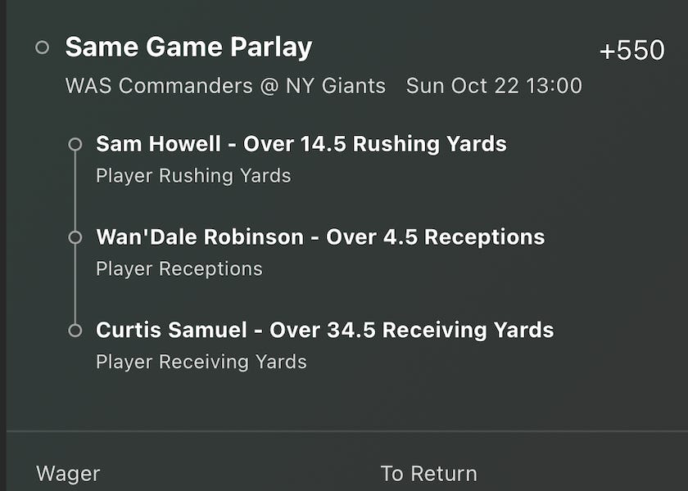Select the To Return label
The height and width of the screenshot is (491, 688).
428,473
